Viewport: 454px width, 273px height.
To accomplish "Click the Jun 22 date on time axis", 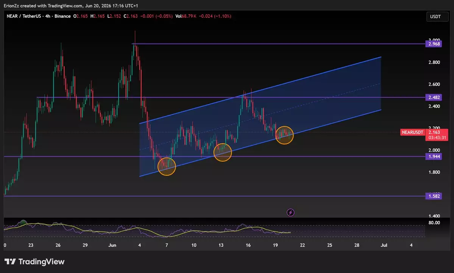I will 302,245.
